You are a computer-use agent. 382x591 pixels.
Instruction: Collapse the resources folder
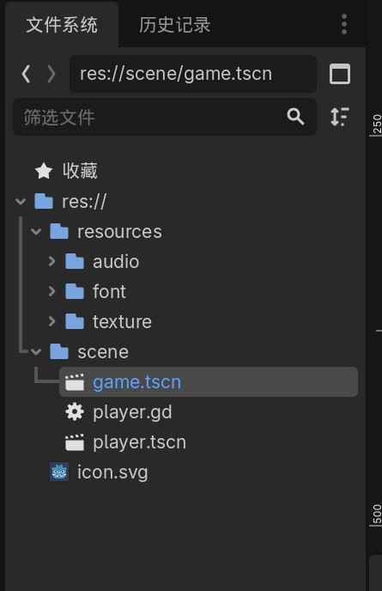[x=36, y=231]
